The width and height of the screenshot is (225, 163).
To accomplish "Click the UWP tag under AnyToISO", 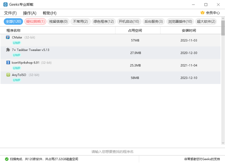I will (16, 80).
